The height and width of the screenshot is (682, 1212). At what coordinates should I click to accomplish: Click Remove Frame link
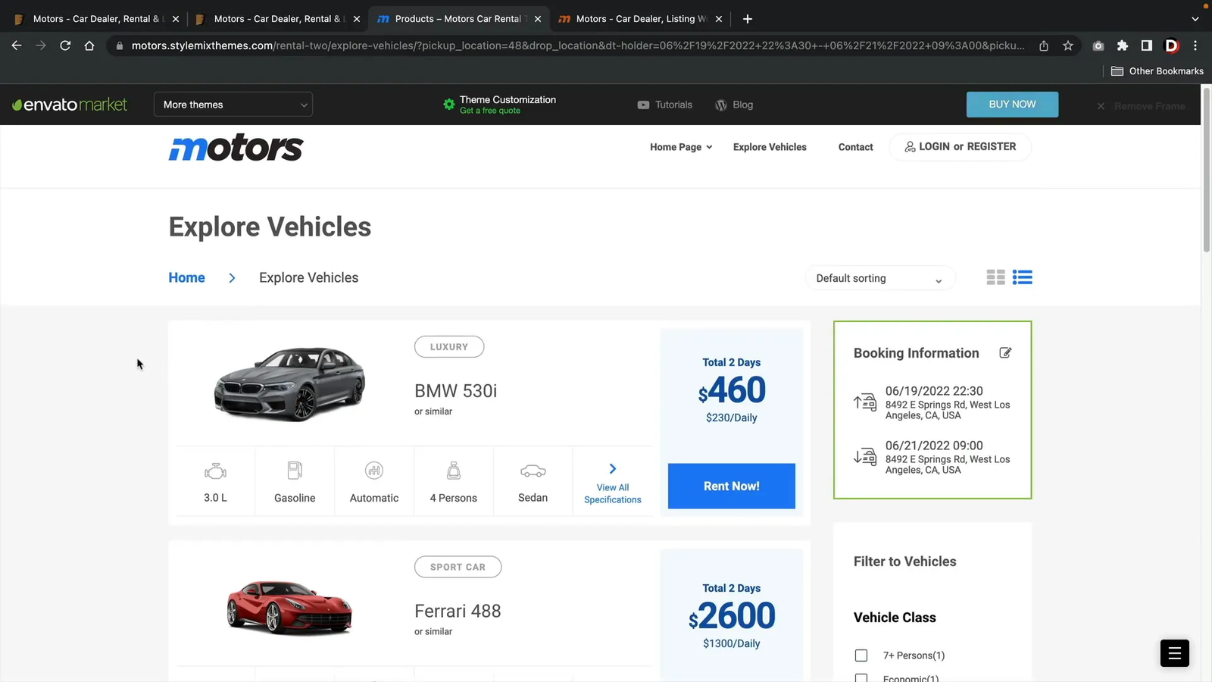[x=1142, y=106]
